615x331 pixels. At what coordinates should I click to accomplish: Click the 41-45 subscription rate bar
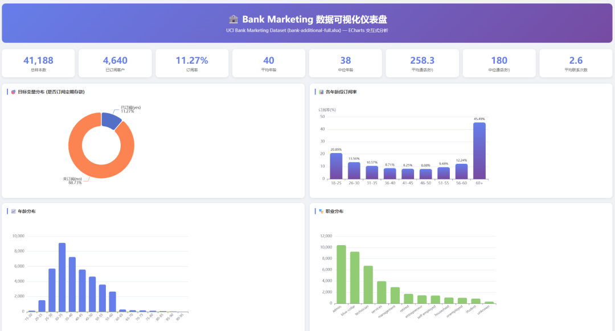point(408,174)
